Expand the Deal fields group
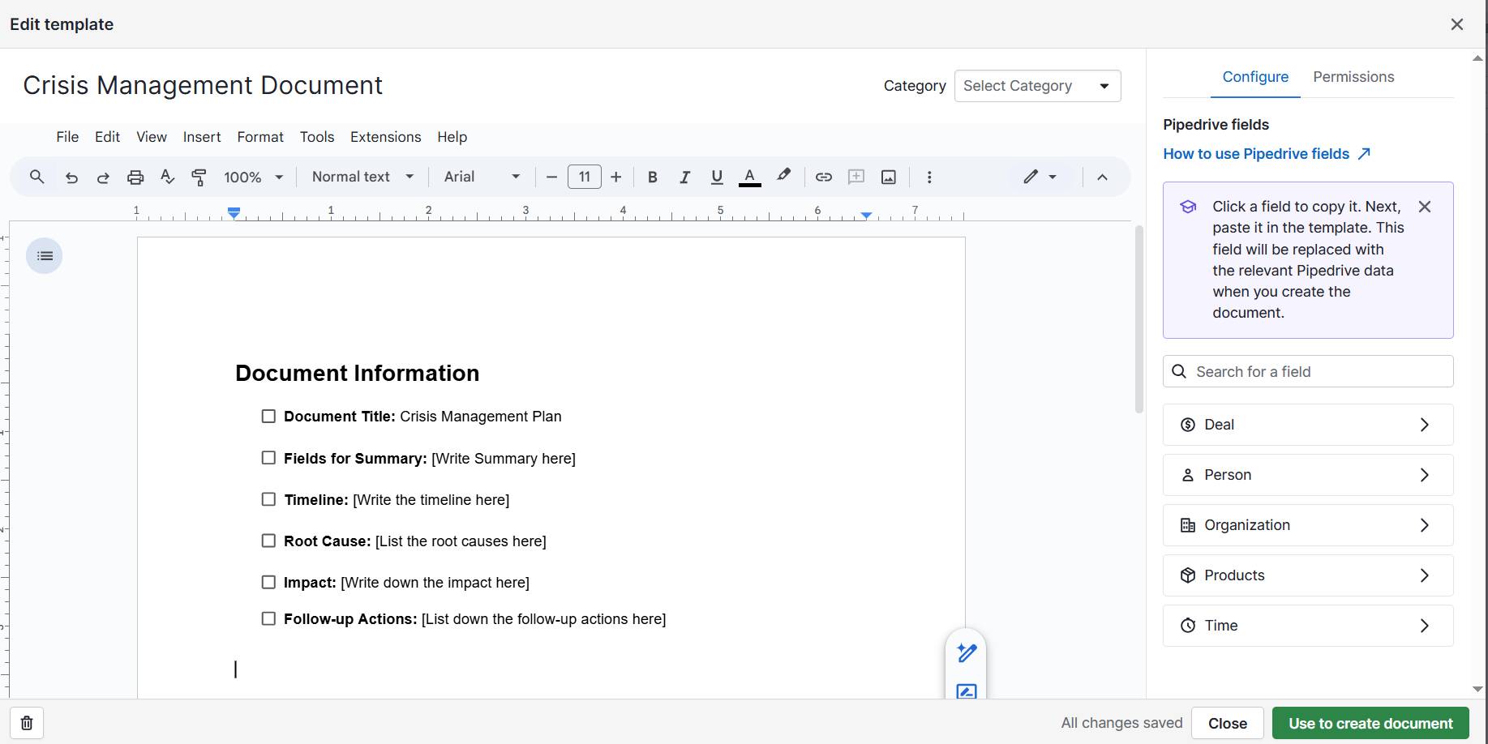The height and width of the screenshot is (744, 1488). [1307, 425]
